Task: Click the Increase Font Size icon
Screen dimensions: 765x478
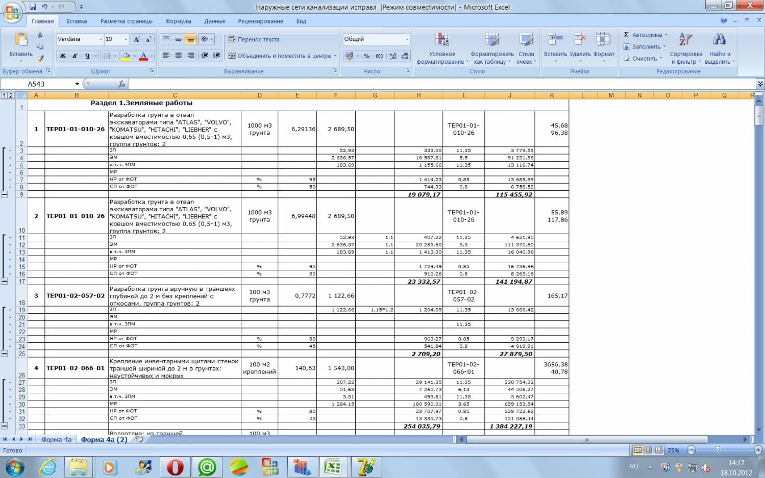Action: pos(136,39)
